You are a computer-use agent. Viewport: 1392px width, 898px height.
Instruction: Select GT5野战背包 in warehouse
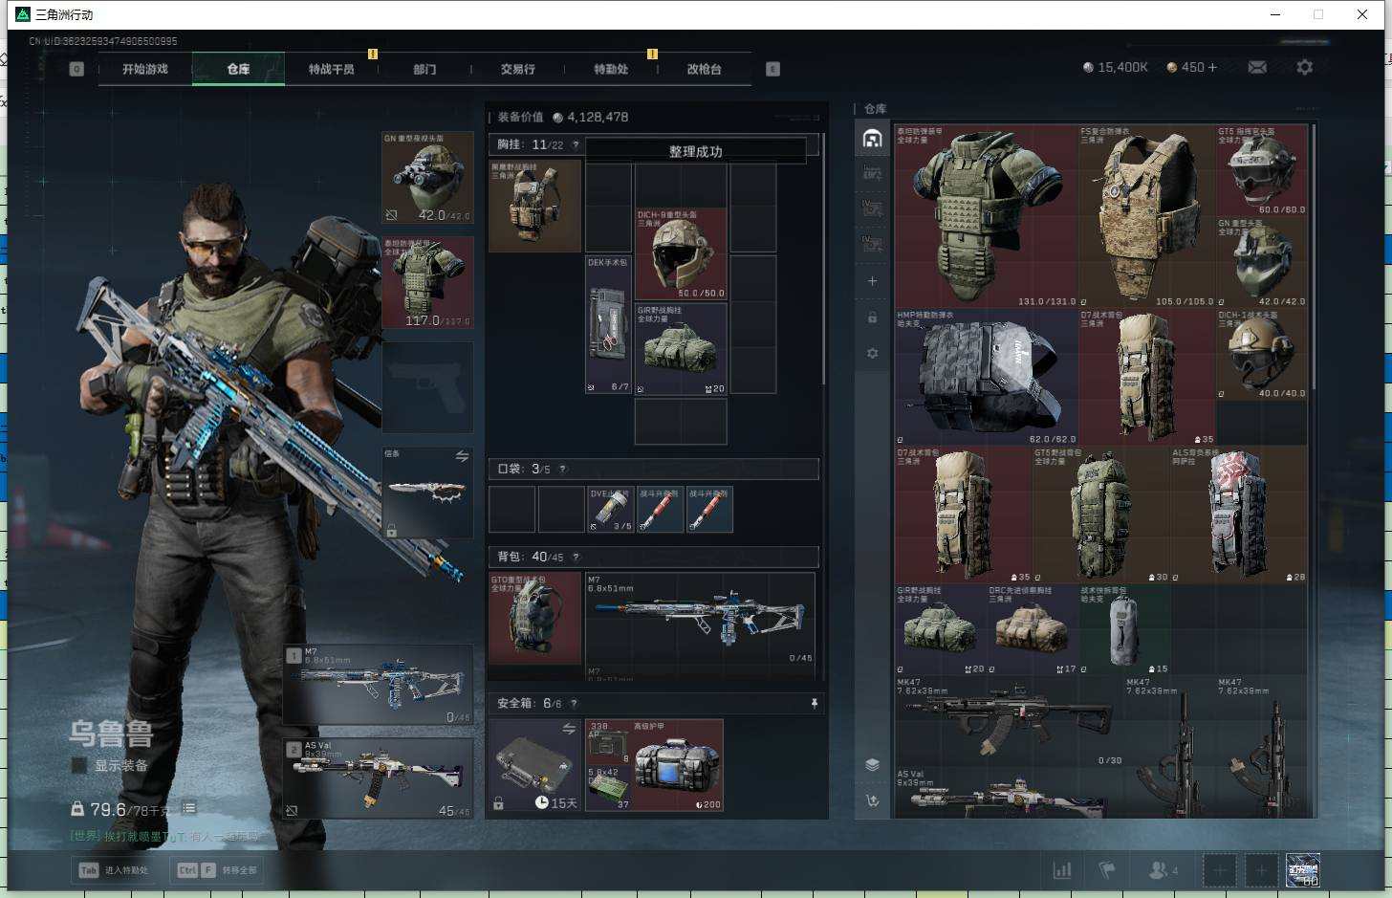1100,515
